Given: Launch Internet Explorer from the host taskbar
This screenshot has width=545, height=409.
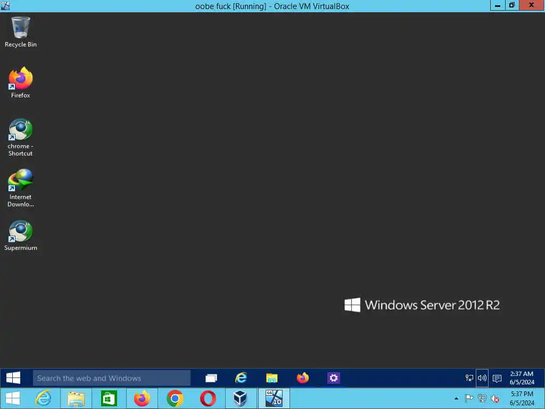Looking at the screenshot, I should [44, 398].
